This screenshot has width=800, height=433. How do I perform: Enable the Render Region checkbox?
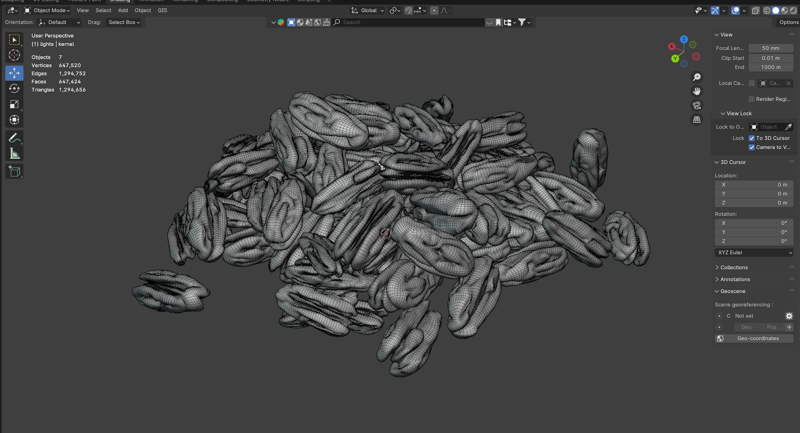[x=752, y=99]
